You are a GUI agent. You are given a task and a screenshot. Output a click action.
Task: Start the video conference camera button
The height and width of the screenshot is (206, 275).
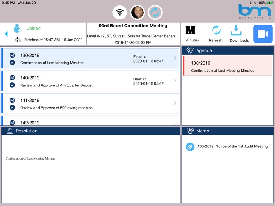click(x=263, y=34)
